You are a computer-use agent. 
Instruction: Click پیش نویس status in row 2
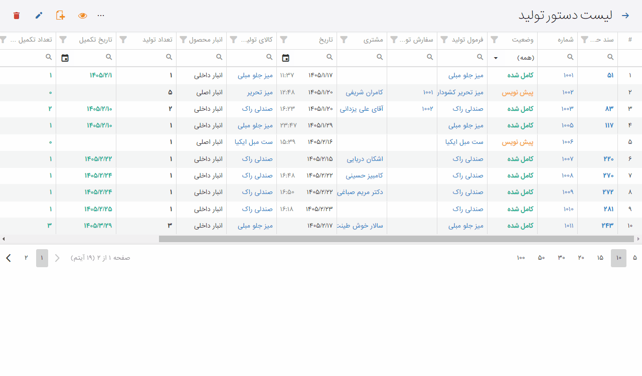518,92
